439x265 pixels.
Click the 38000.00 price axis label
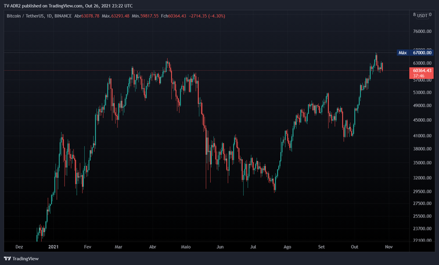point(422,149)
